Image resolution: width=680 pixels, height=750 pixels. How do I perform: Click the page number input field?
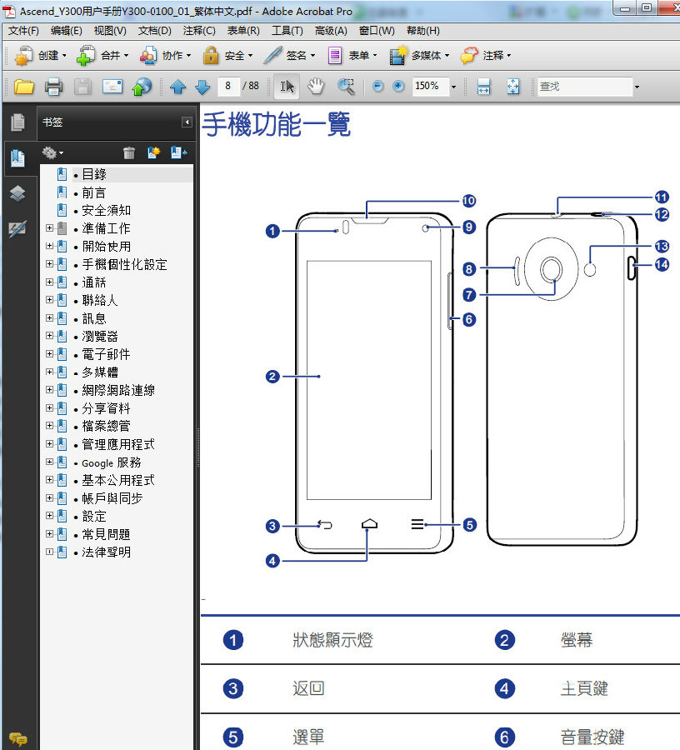click(x=227, y=87)
